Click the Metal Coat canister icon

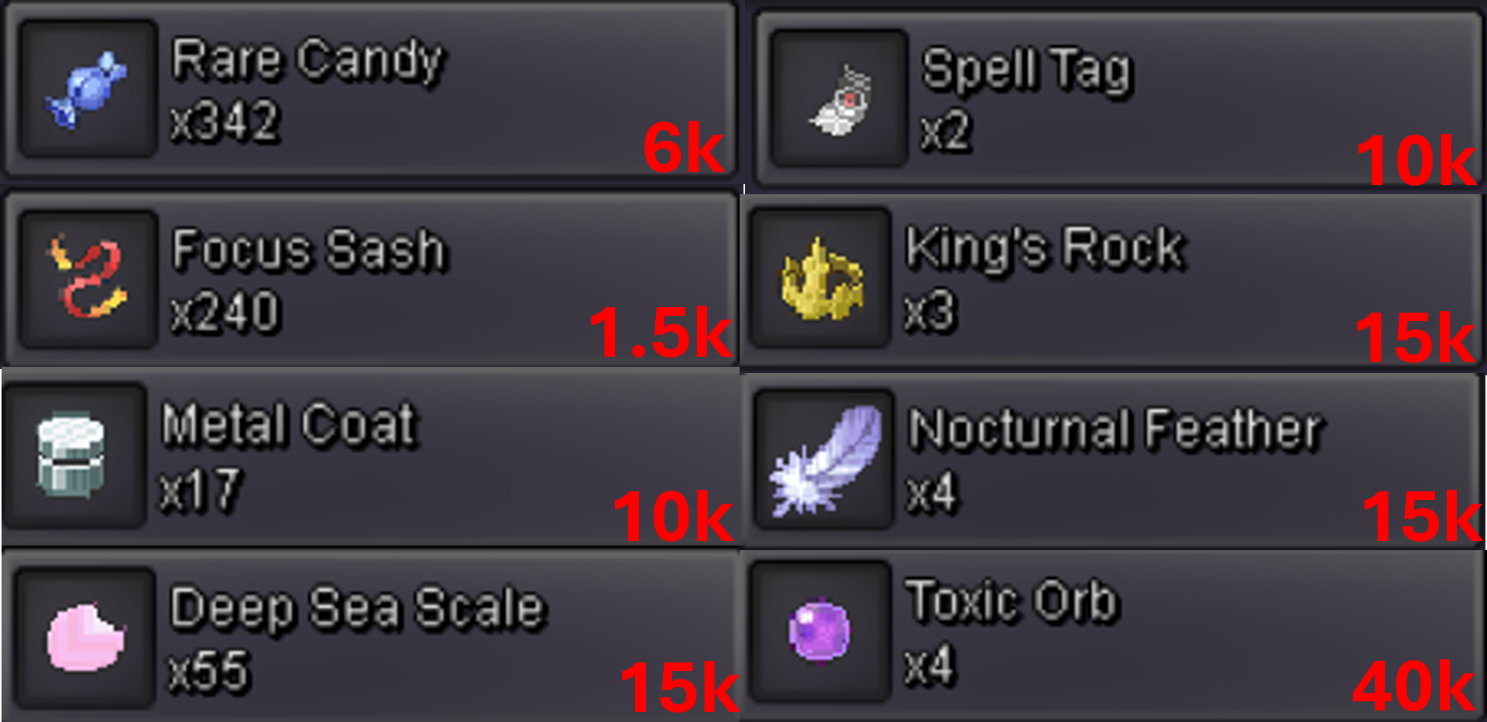[70, 454]
